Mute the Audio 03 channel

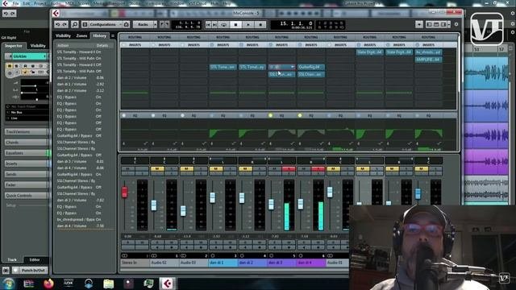[x=186, y=168]
